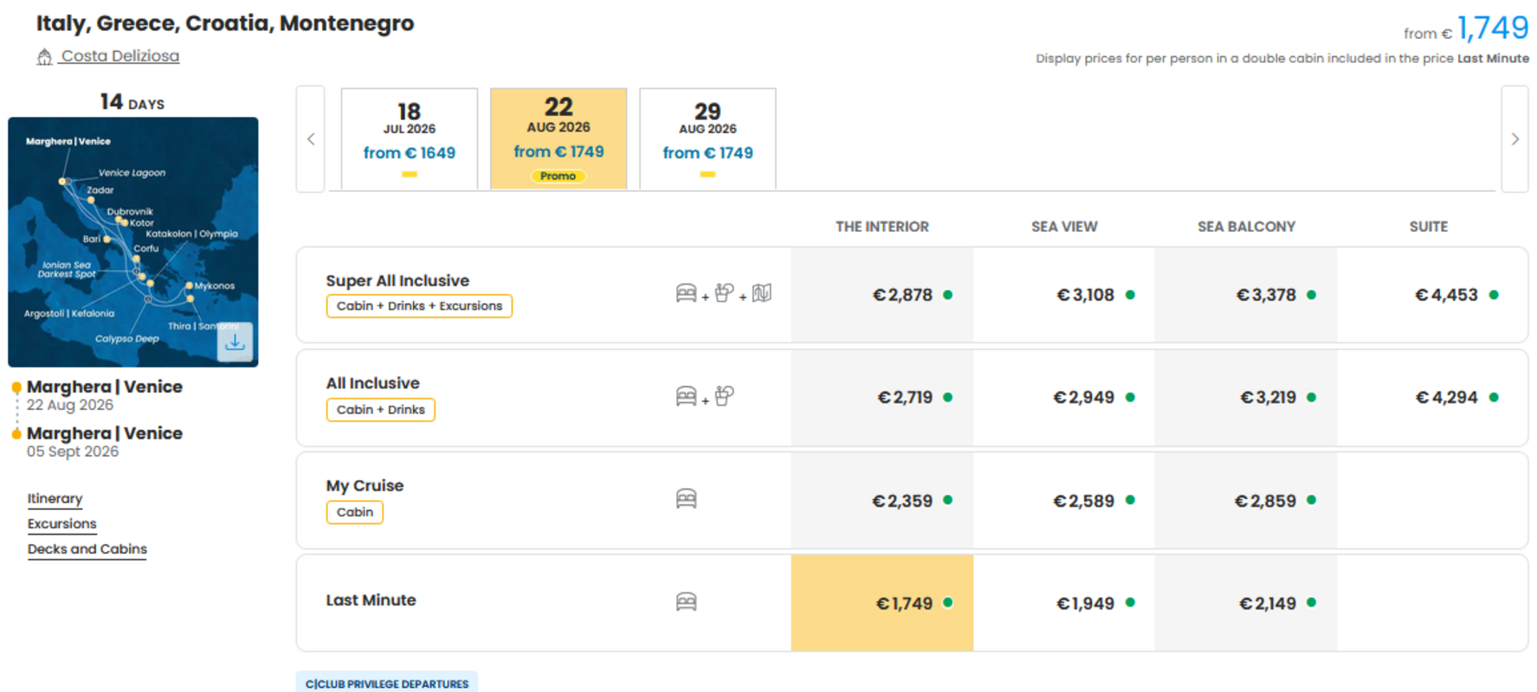Screen dimensions: 1537x692
Task: Click the cabin bed icon in Last Minute
Action: tap(686, 601)
